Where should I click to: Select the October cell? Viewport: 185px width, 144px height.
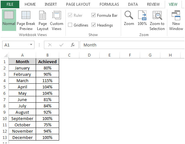click(x=22, y=125)
